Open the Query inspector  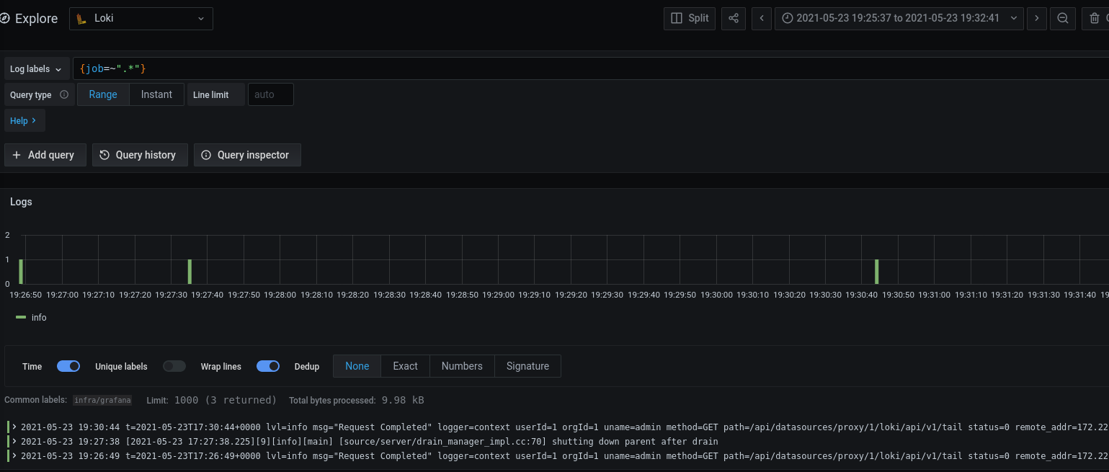click(x=247, y=155)
